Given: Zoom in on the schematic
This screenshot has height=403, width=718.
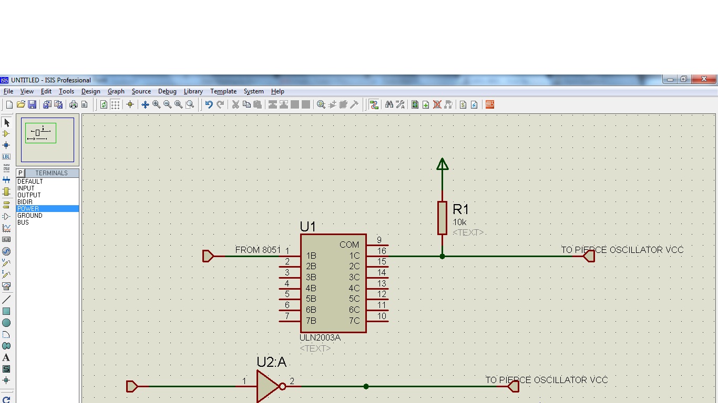Looking at the screenshot, I should pyautogui.click(x=156, y=105).
